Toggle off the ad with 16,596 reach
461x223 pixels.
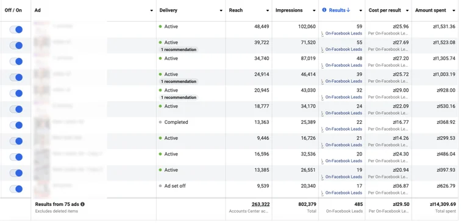click(16, 157)
